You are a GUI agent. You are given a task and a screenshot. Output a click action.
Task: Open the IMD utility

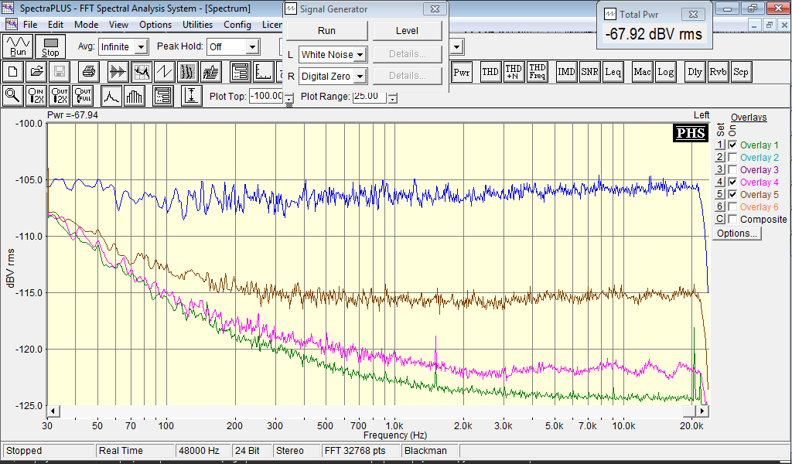(566, 72)
